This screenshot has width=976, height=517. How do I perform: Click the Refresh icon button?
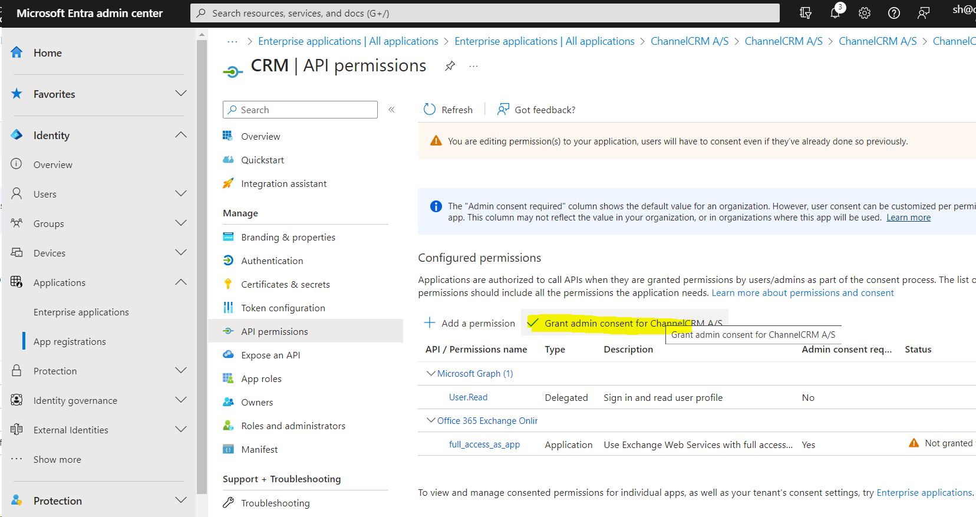[430, 110]
